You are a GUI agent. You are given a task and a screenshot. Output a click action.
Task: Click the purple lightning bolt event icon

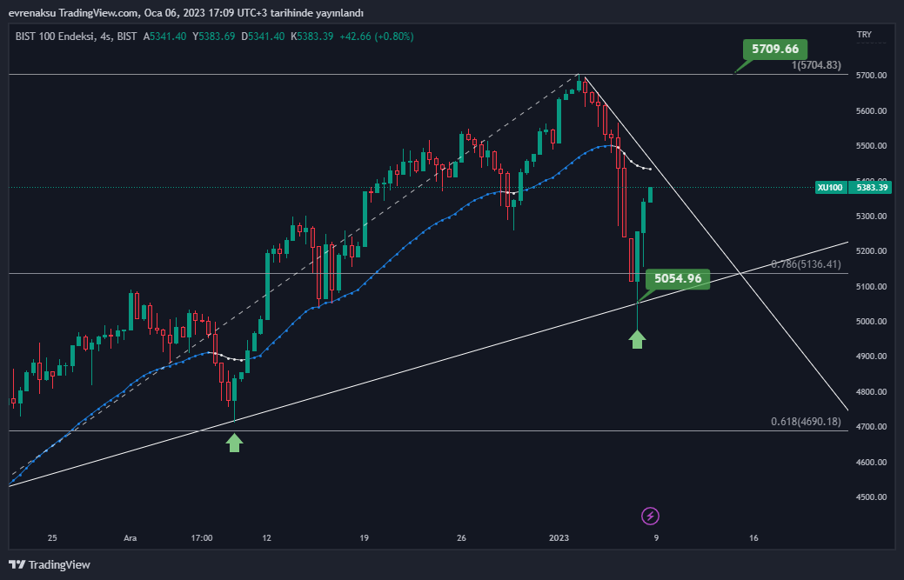tap(650, 516)
